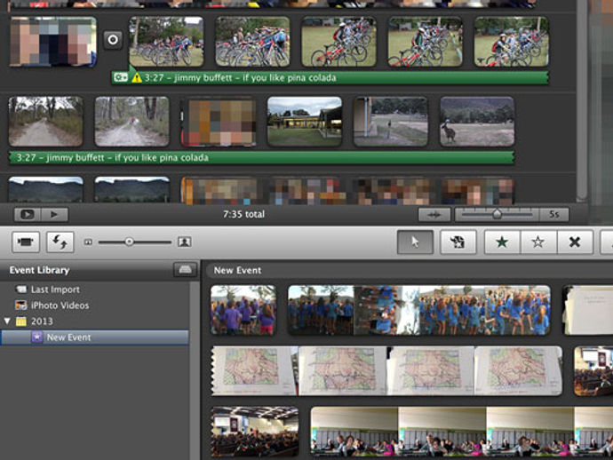
Task: Click the 7:35 total duration text
Action: (243, 214)
